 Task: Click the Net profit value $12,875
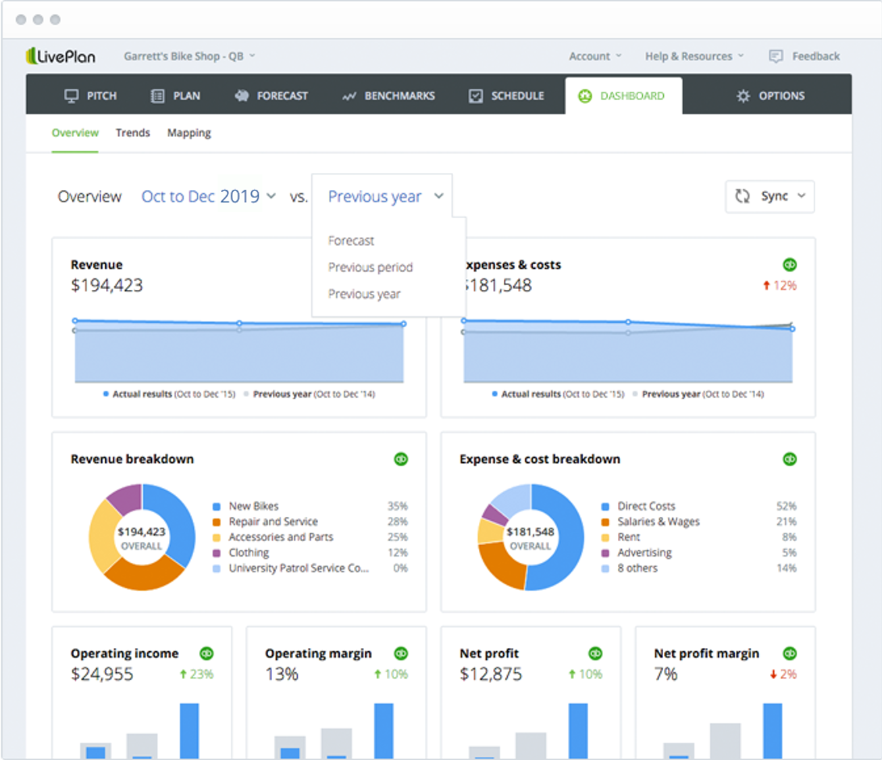coord(491,674)
